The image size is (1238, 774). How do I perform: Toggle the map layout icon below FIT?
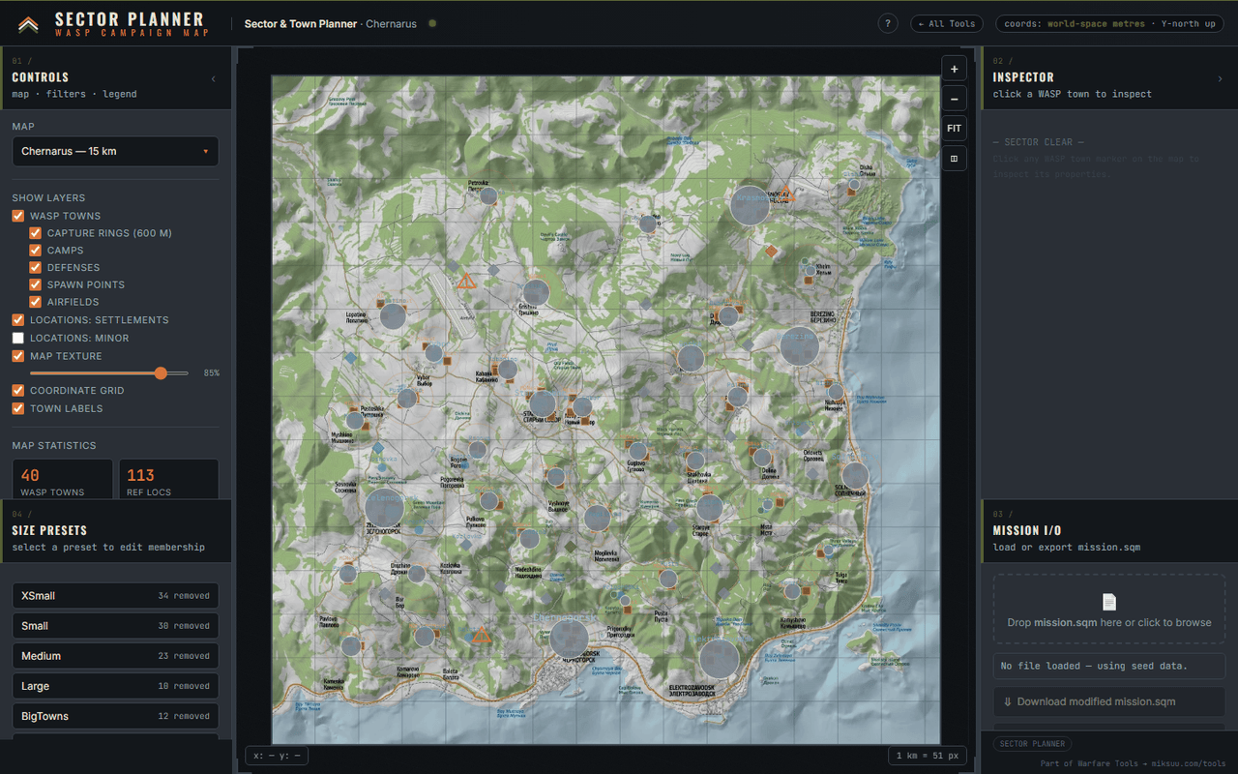click(954, 159)
